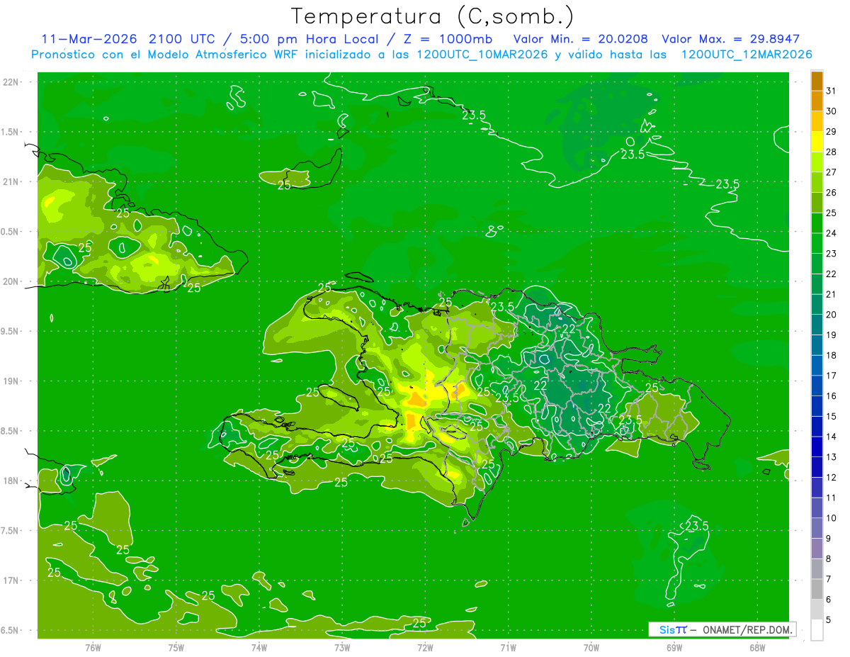Pick the brown swatch above 31 on color bar
This screenshot has height=657, width=850.
pos(817,81)
